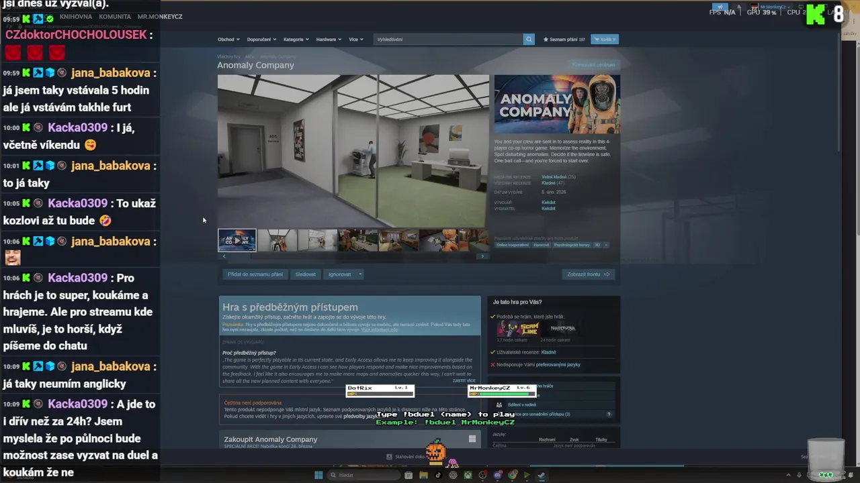This screenshot has height=483, width=860.
Task: Open the ChatGPT taskbar icon
Action: coord(453,475)
